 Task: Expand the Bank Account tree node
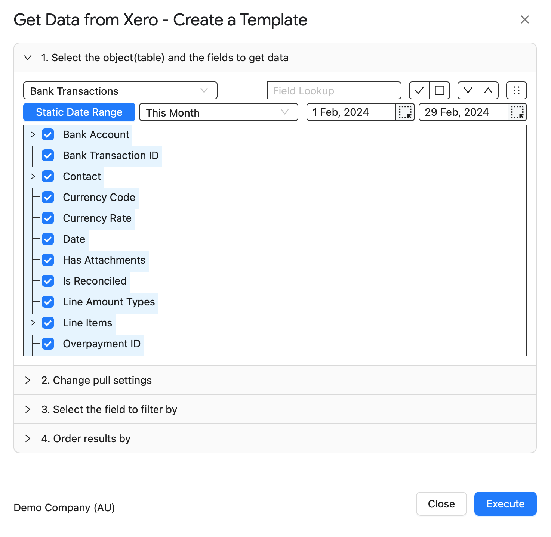pos(33,134)
